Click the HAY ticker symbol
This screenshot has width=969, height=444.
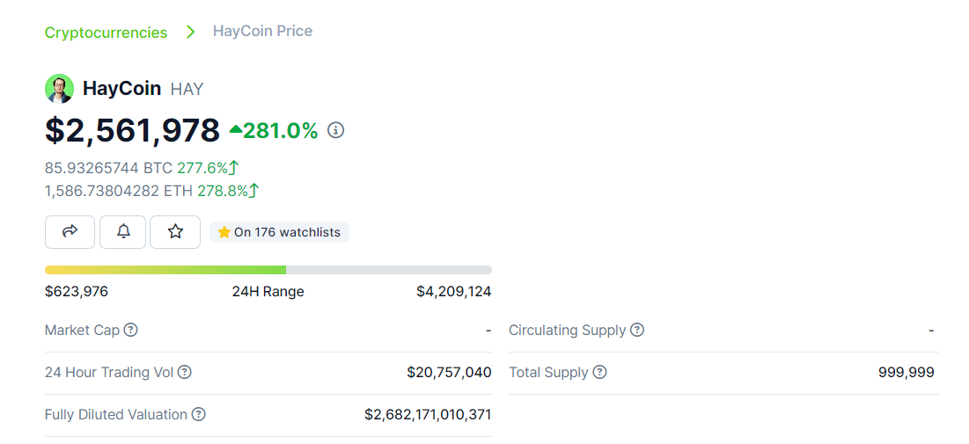click(x=187, y=90)
